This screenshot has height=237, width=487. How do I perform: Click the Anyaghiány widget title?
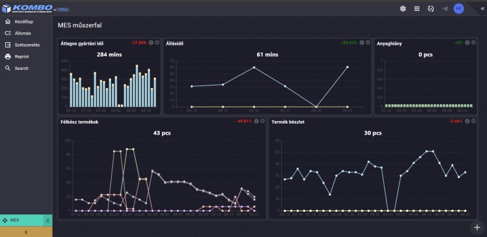(x=389, y=43)
